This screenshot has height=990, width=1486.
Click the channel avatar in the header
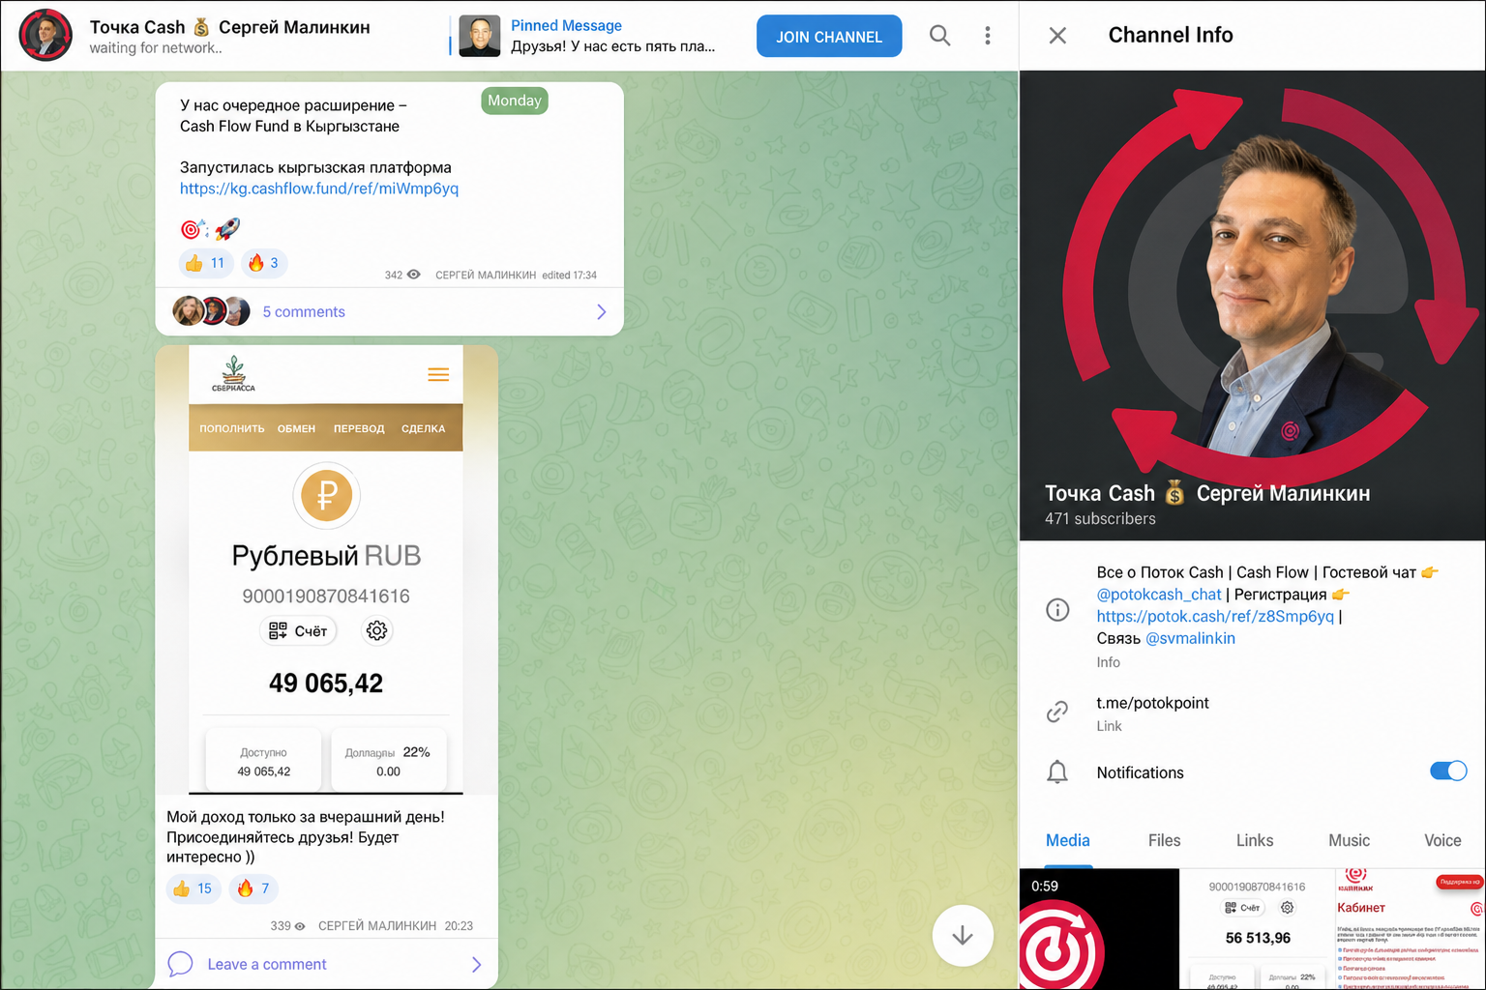(45, 36)
